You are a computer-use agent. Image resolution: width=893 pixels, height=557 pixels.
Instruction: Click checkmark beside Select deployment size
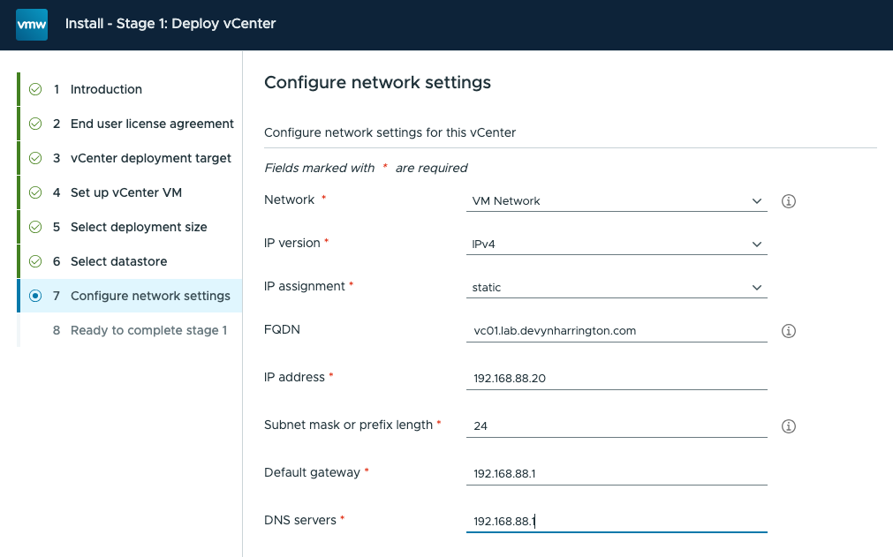[x=35, y=227]
